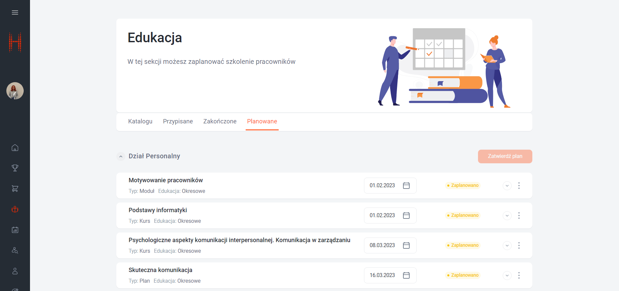Collapse the Dział Personalny section
Viewport: 619px width, 291px height.
coord(121,156)
